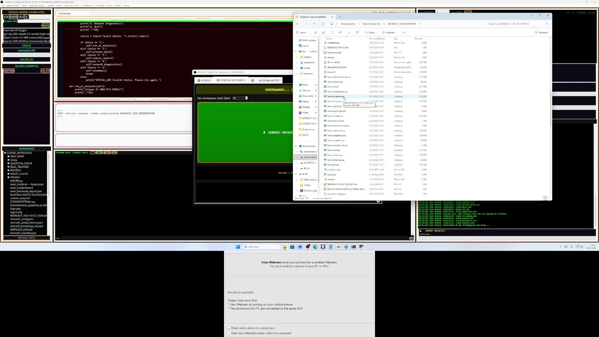Click the See more ellipsis in Explorer toolbar

[x=403, y=32]
